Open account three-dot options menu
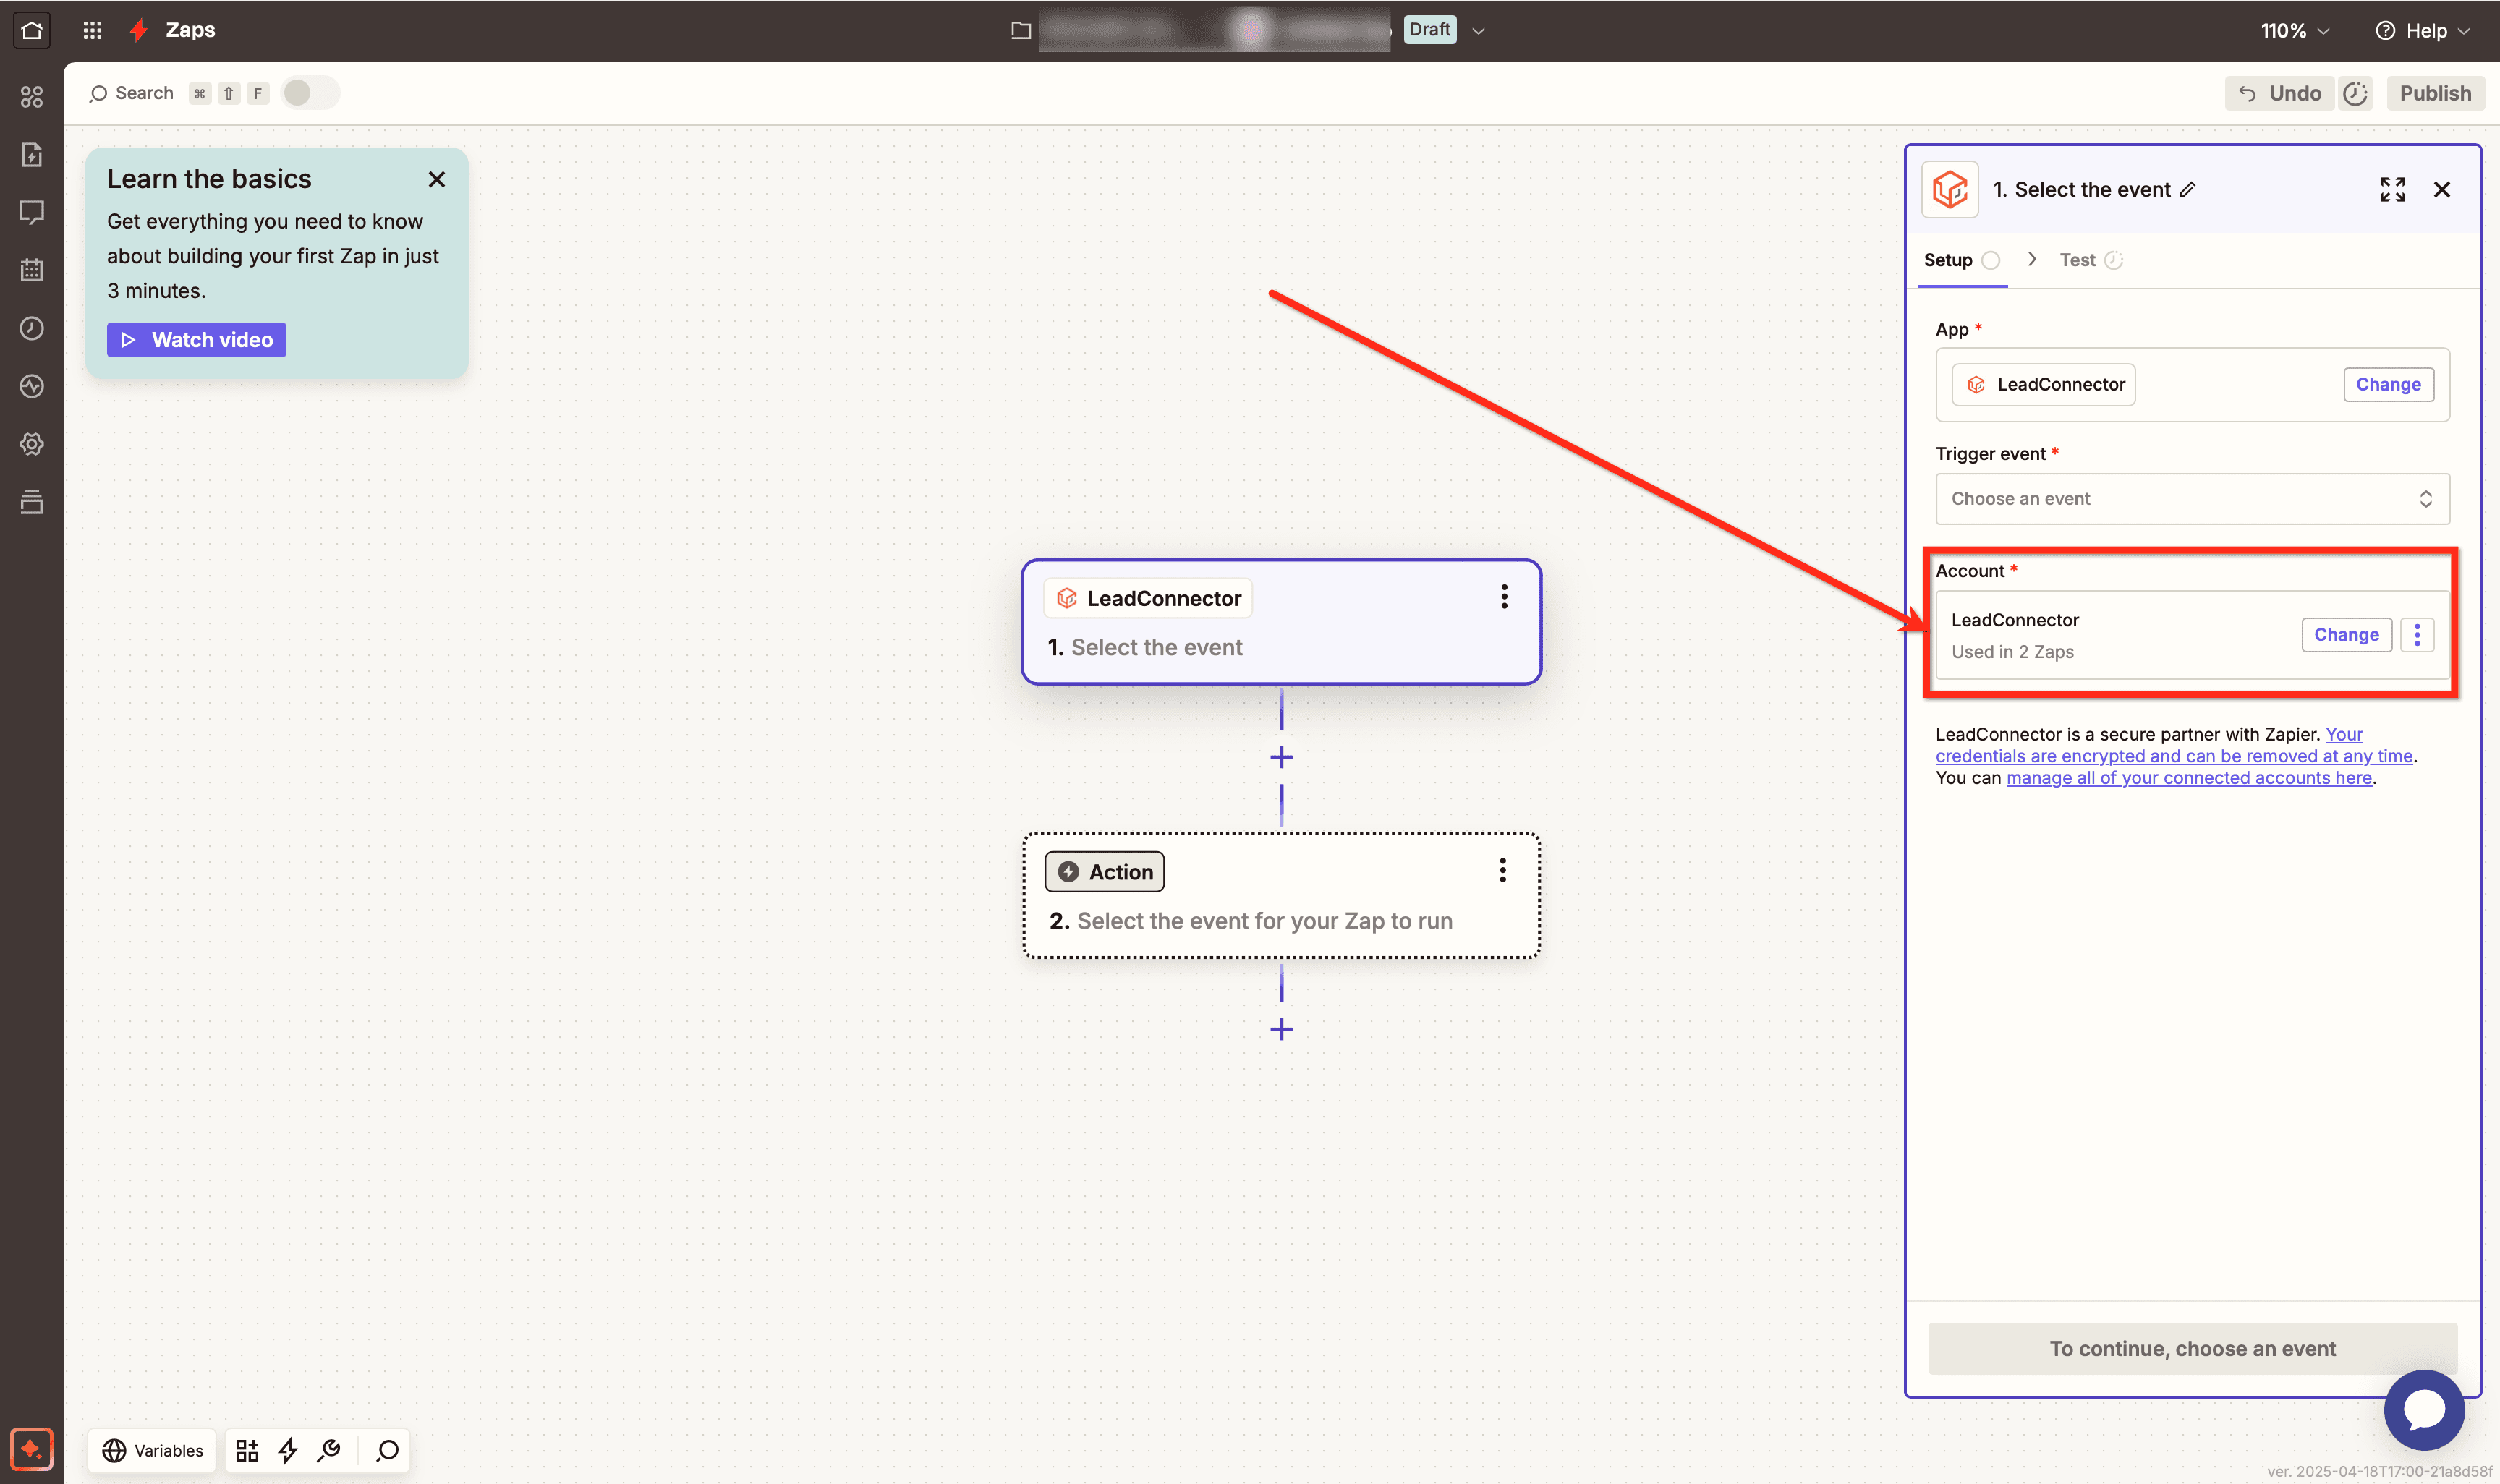The image size is (2500, 1484). click(2416, 634)
